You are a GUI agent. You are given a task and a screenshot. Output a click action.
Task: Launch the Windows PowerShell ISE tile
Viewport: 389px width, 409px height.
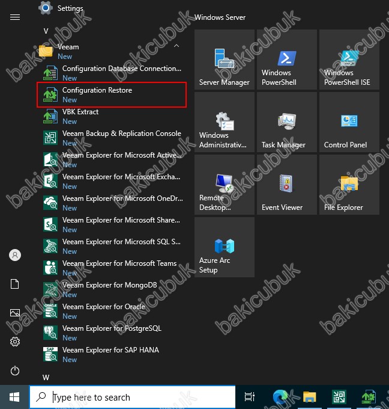[349, 60]
